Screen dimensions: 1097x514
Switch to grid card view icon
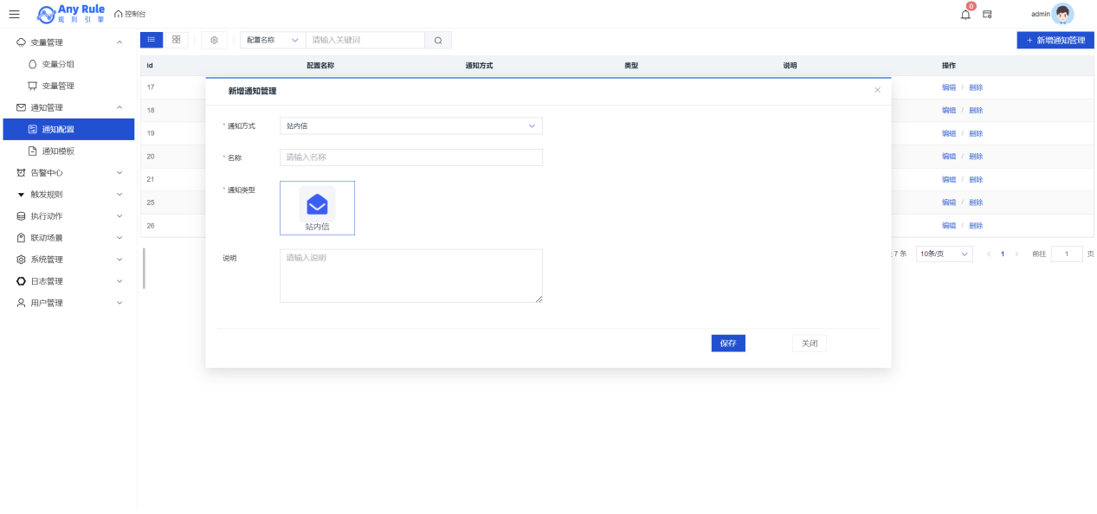pos(177,40)
